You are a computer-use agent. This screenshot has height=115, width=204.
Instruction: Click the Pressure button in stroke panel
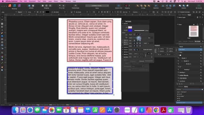point(142,61)
